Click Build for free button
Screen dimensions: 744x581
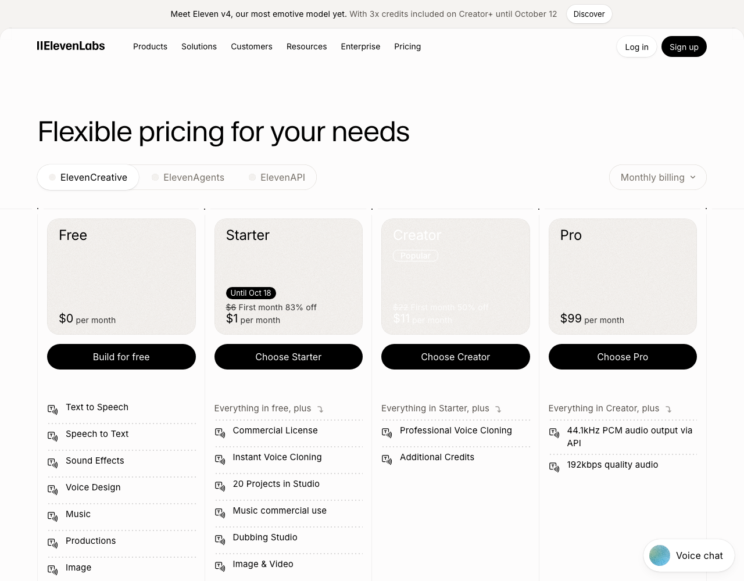[121, 357]
